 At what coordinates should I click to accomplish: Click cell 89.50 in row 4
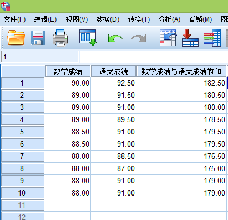coord(113,119)
